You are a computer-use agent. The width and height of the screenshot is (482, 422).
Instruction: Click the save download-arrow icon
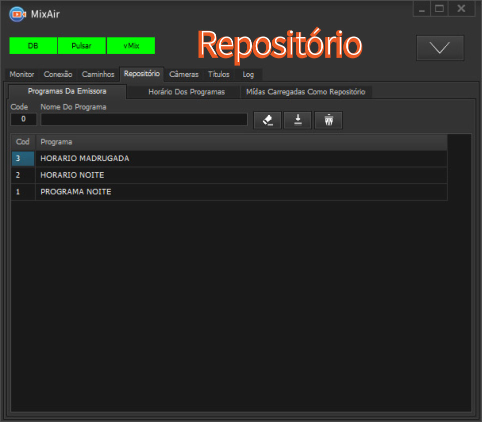coord(298,120)
